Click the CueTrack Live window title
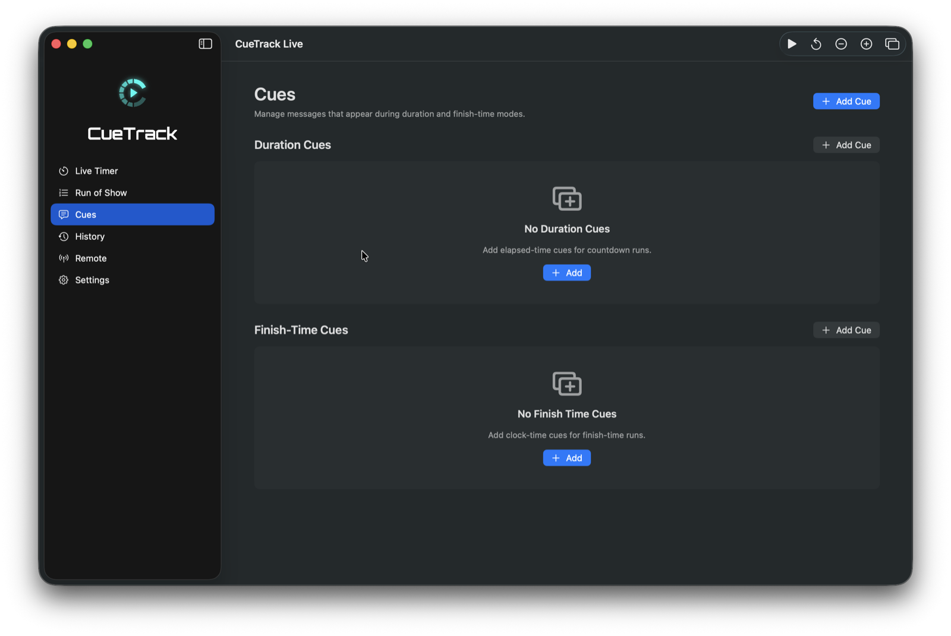Viewport: 951px width, 636px height. (x=269, y=44)
